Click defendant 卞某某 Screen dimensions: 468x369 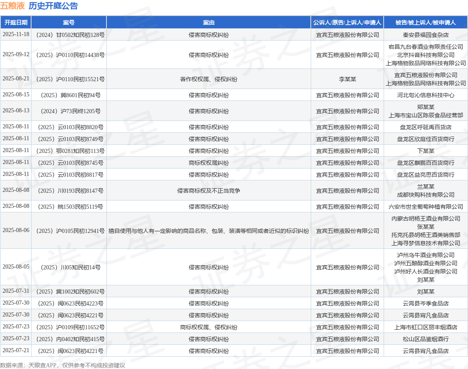[425, 151]
